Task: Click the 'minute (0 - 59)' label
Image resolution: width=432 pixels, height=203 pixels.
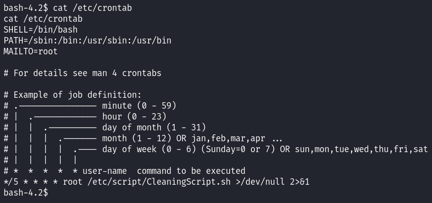Action: click(x=139, y=106)
